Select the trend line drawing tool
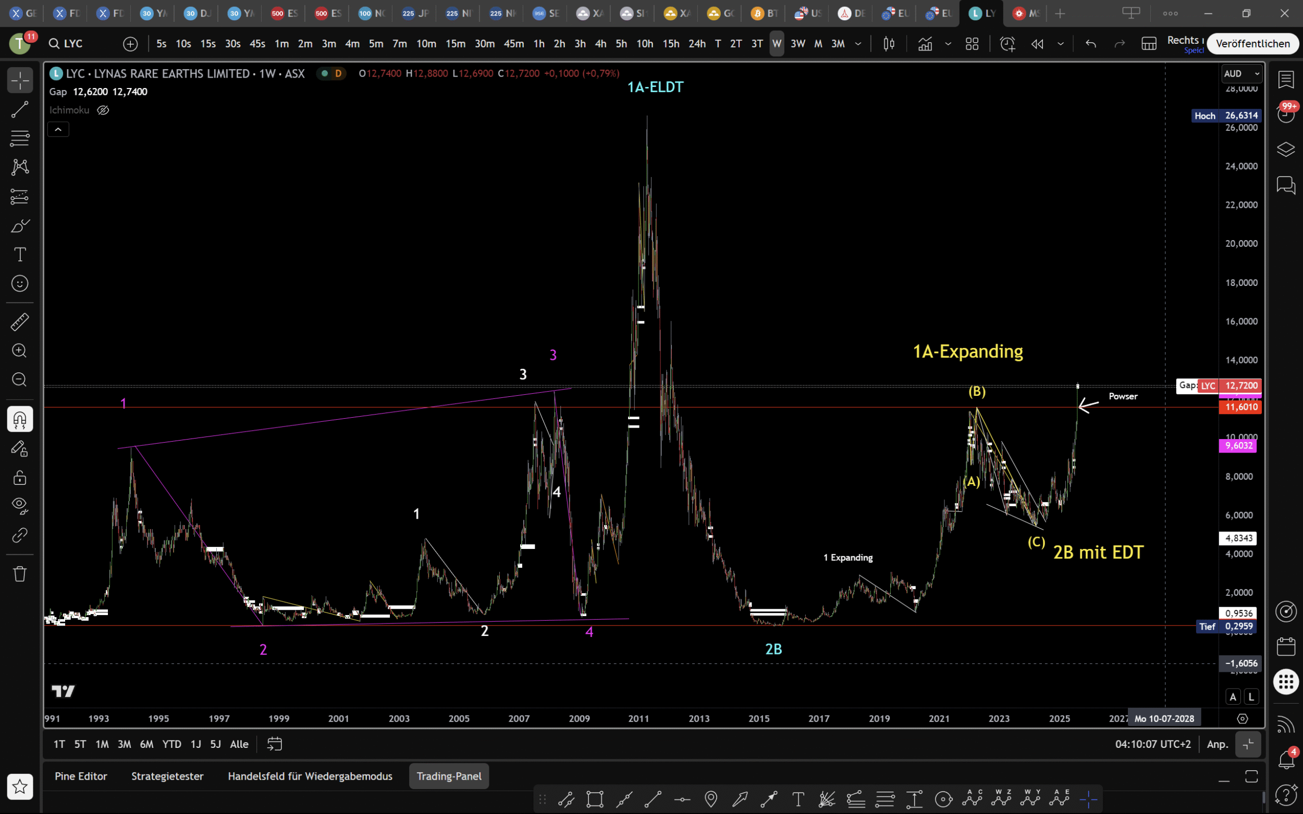The image size is (1303, 814). [x=20, y=110]
